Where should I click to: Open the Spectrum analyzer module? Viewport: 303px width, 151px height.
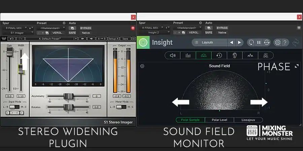188,56
